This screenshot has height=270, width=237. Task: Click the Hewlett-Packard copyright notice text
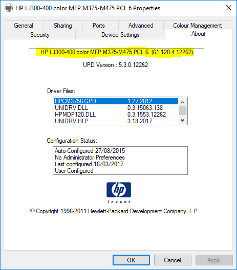[115, 211]
